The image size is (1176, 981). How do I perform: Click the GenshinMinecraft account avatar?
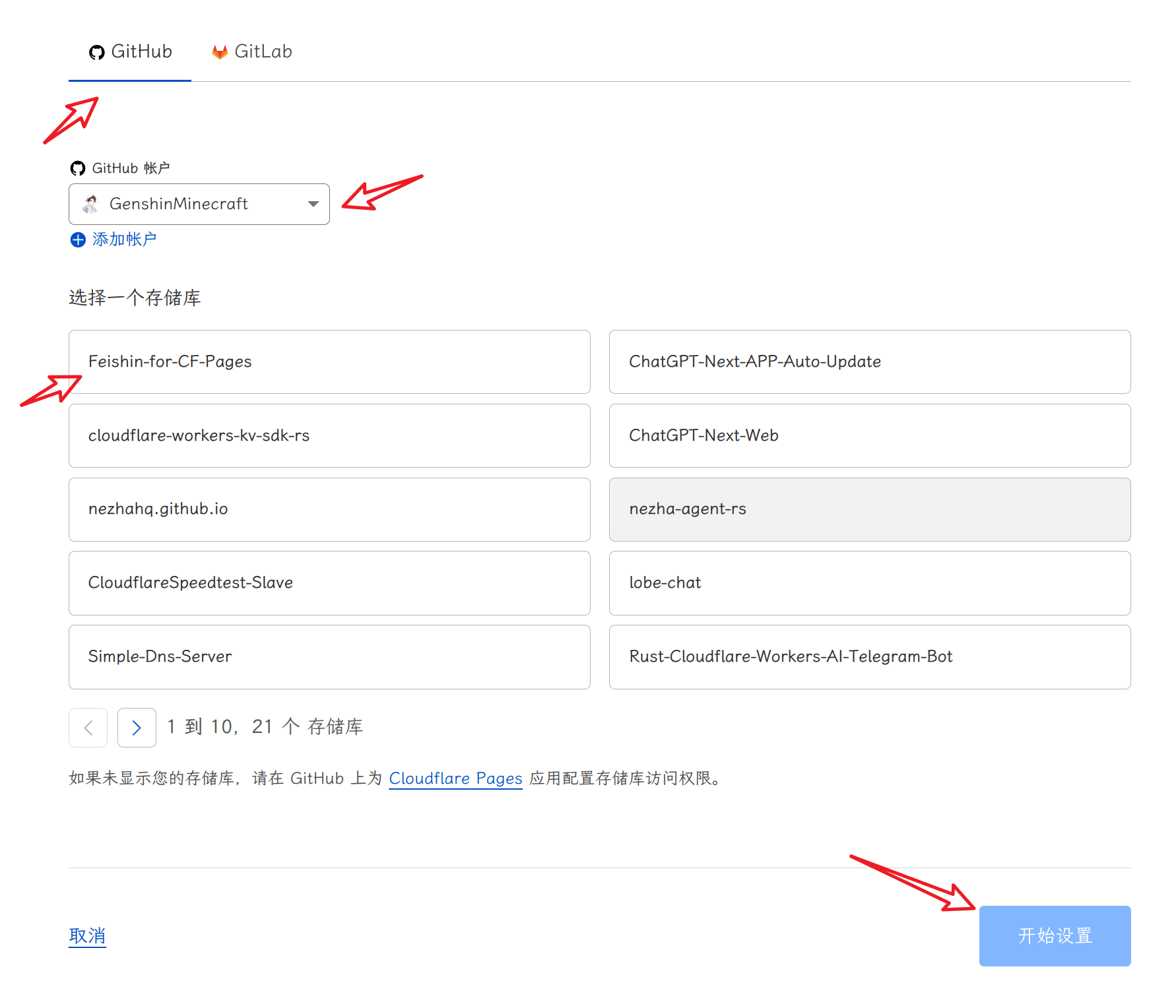tap(90, 205)
